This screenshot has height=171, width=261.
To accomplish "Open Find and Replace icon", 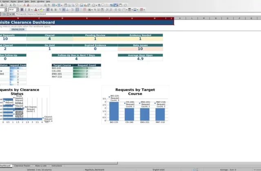I will coord(45,5).
